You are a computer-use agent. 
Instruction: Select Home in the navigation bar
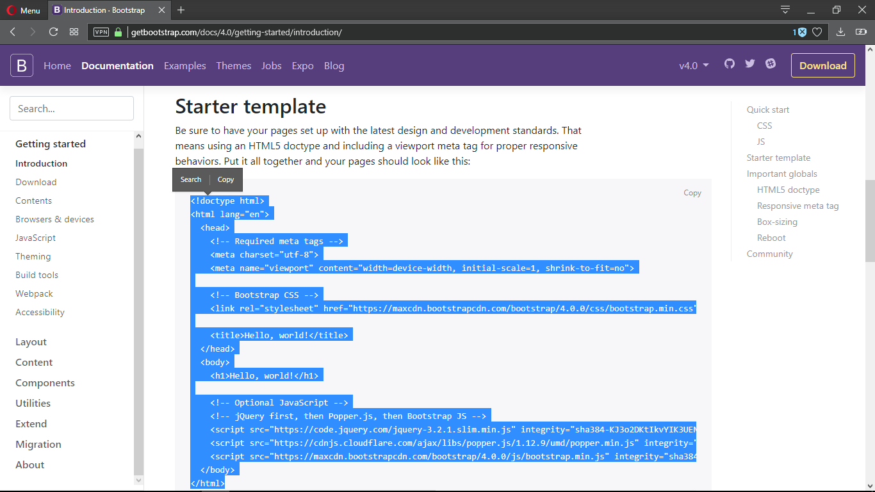57,65
